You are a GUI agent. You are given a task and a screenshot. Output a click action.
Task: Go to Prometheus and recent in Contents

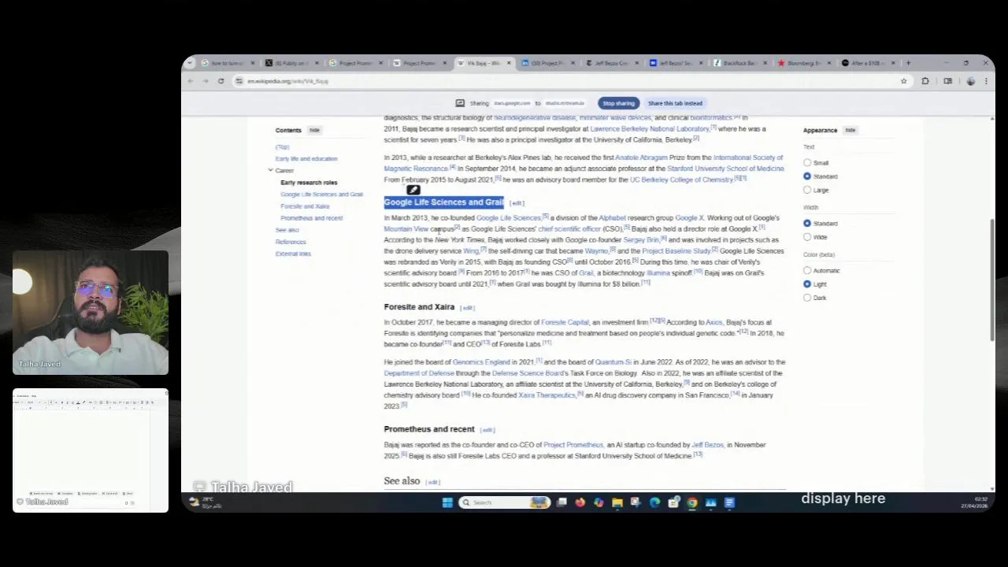click(x=312, y=218)
